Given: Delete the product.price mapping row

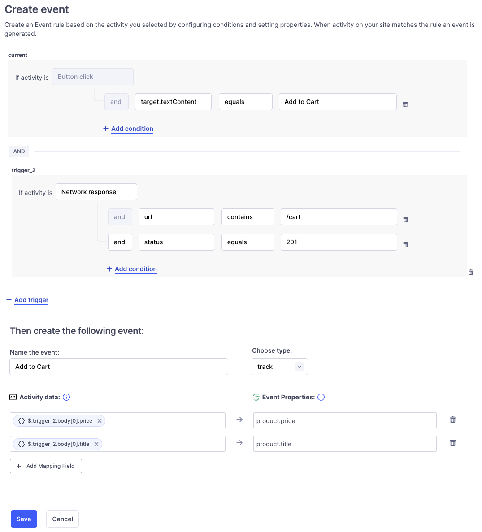Looking at the screenshot, I should click(452, 420).
